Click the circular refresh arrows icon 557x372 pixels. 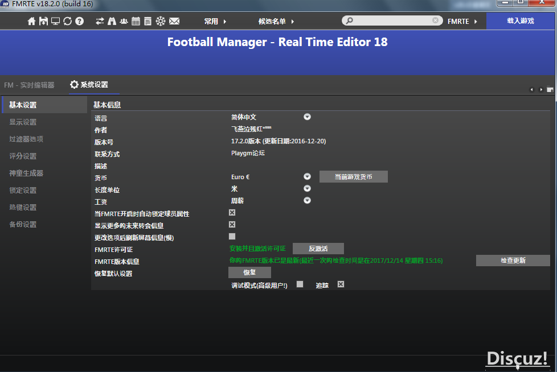[x=68, y=21]
